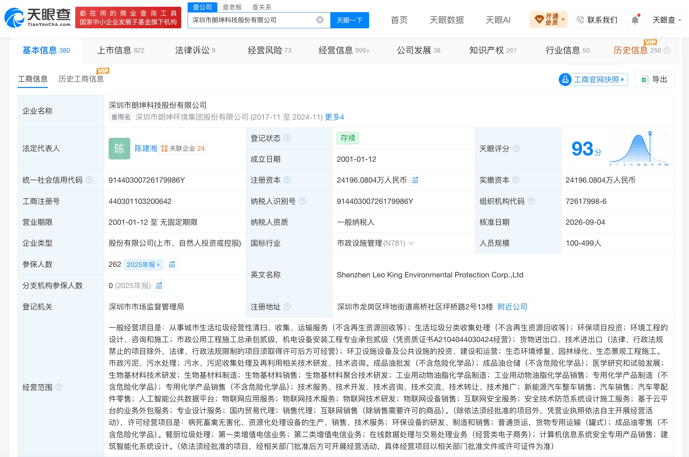Click help icon next to 天眼评分
Screen dimensions: 689x457
(516, 149)
